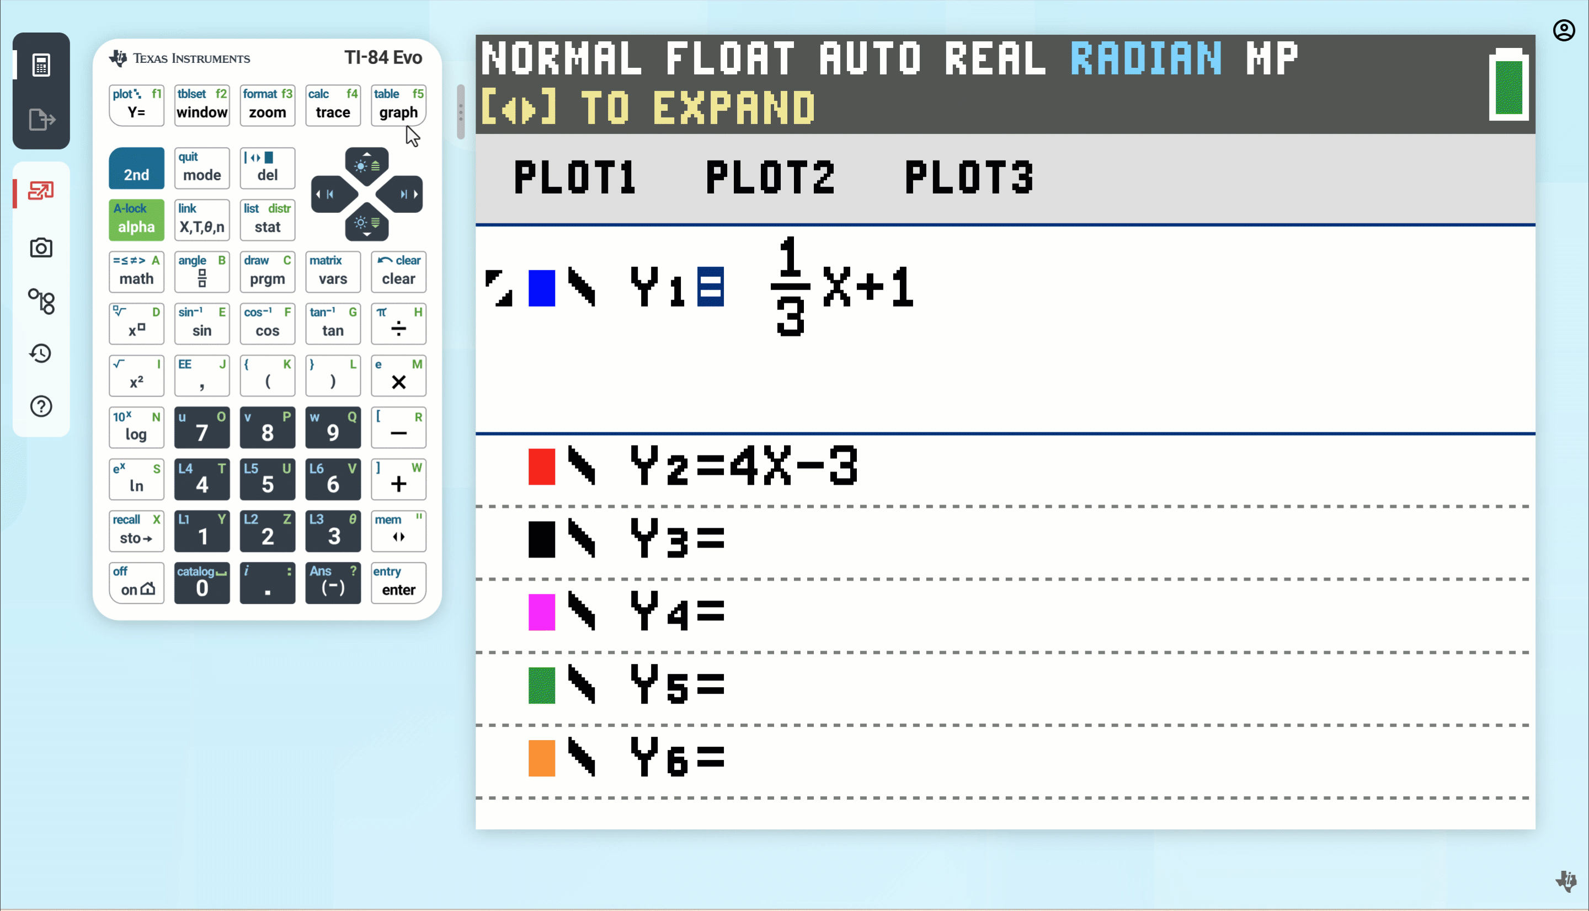The image size is (1589, 911).
Task: Click the black color swatch for Y3
Action: (541, 539)
